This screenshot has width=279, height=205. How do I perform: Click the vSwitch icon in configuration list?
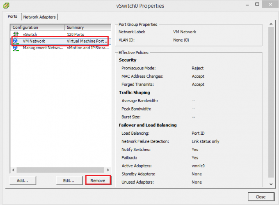16,35
